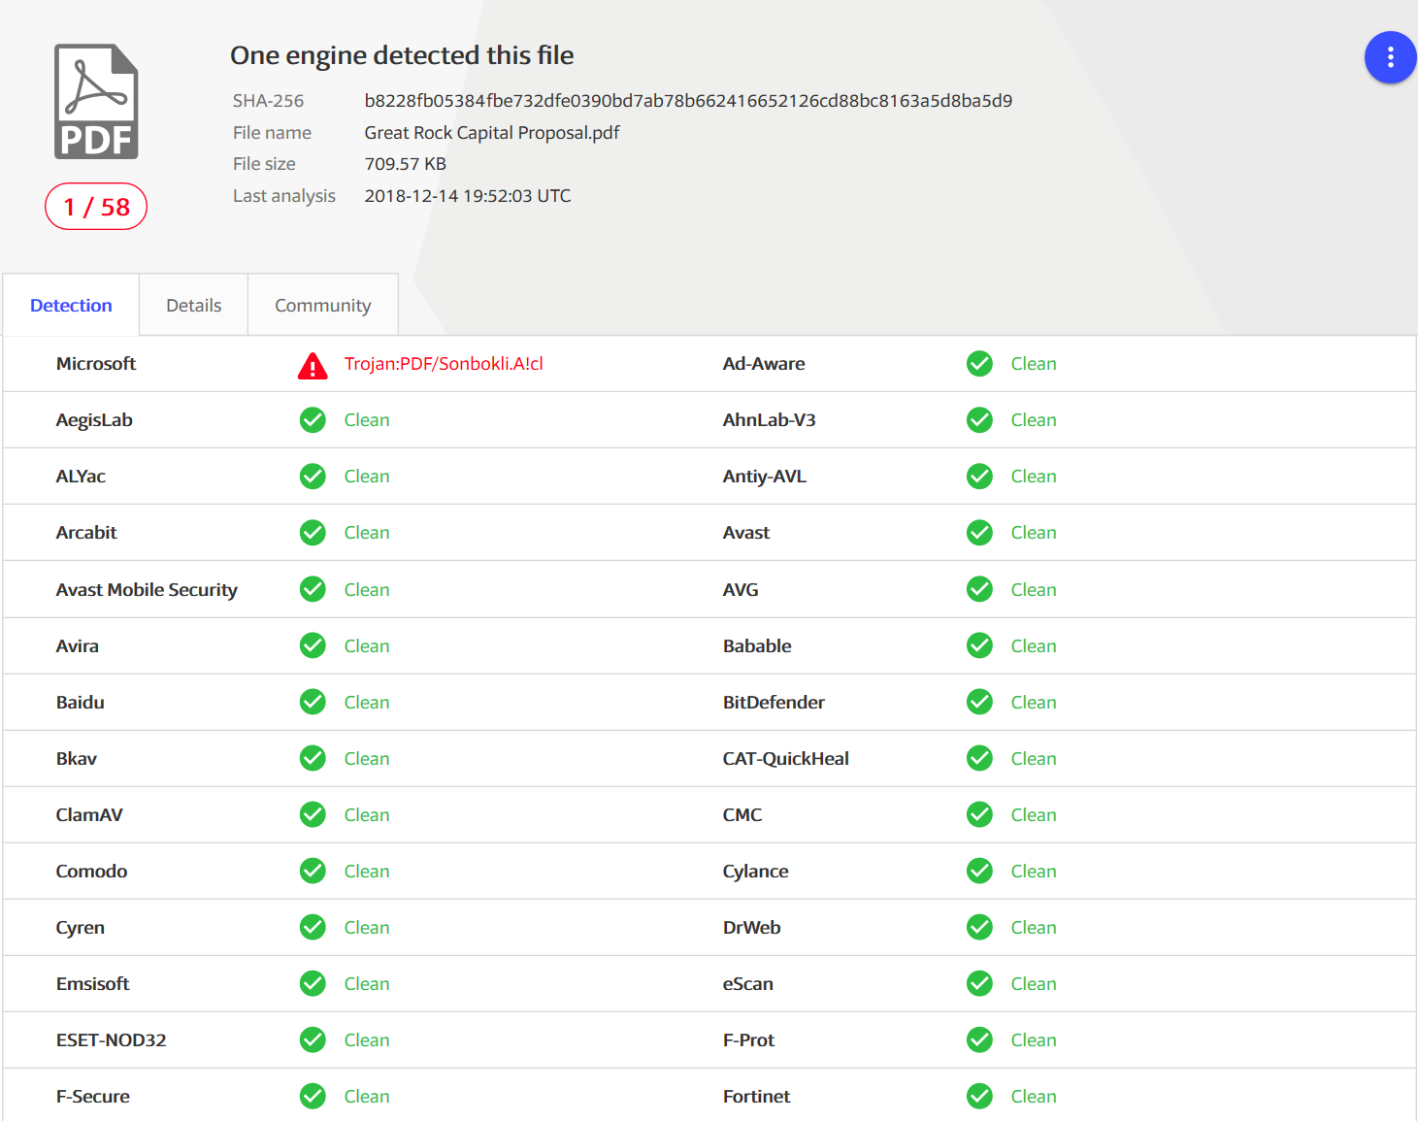
Task: Click the 1/58 detection score badge
Action: [95, 206]
